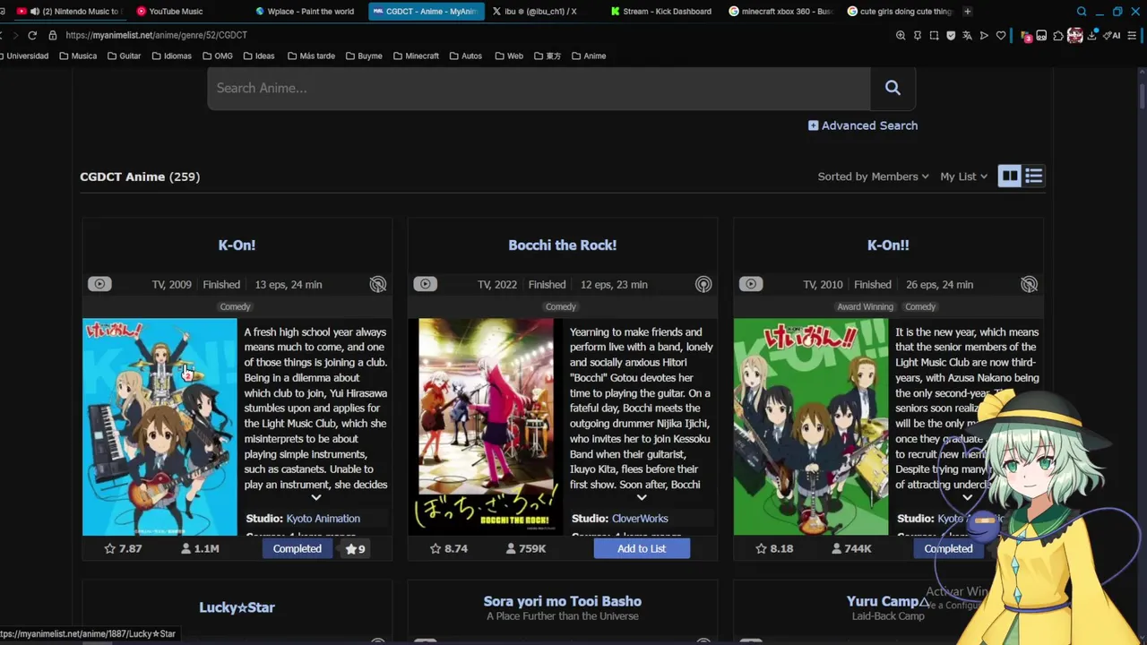Open the K-On!! title link

[888, 245]
